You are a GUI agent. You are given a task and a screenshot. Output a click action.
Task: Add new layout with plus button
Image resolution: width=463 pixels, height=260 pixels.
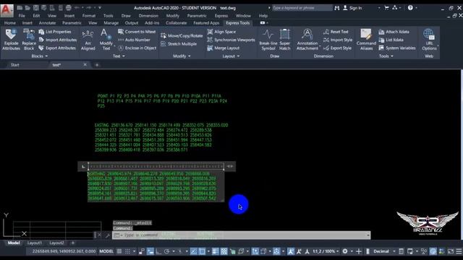point(73,243)
